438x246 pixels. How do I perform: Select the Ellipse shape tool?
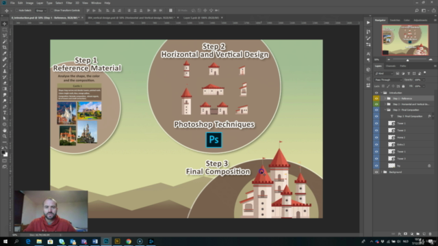coord(5,124)
